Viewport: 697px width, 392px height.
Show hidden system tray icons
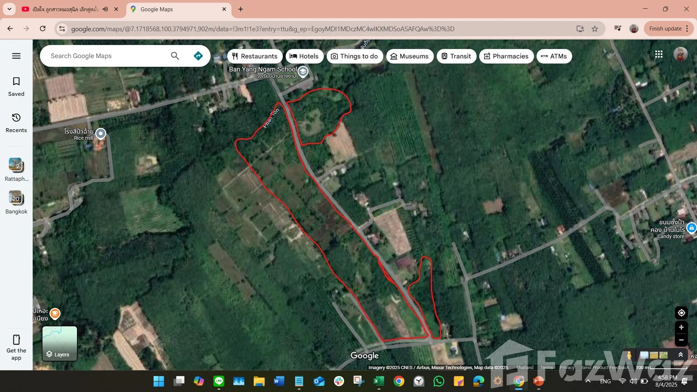click(x=588, y=381)
